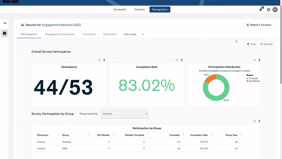Click the Filter button

click(x=251, y=44)
